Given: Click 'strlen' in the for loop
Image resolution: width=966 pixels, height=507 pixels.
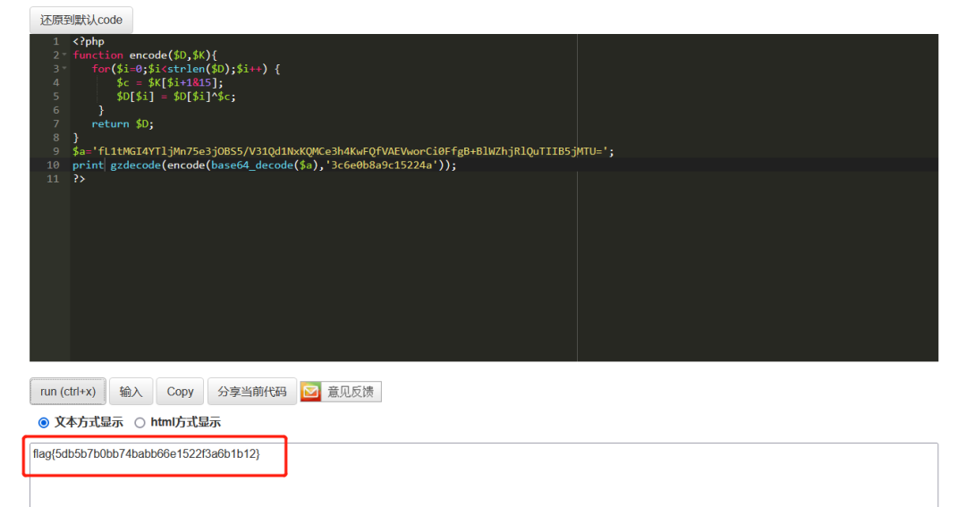Looking at the screenshot, I should pos(186,69).
